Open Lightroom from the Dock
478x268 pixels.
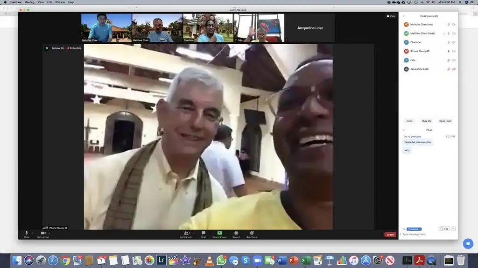pyautogui.click(x=161, y=261)
